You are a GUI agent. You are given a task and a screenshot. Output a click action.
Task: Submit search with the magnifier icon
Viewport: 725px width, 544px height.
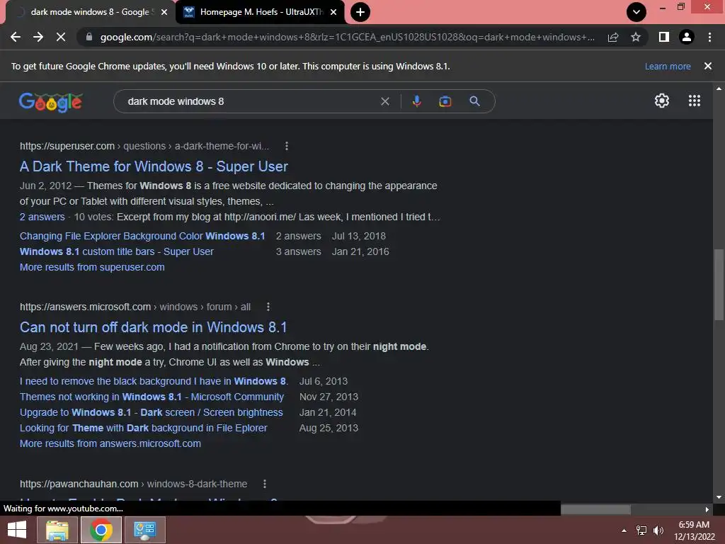474,101
